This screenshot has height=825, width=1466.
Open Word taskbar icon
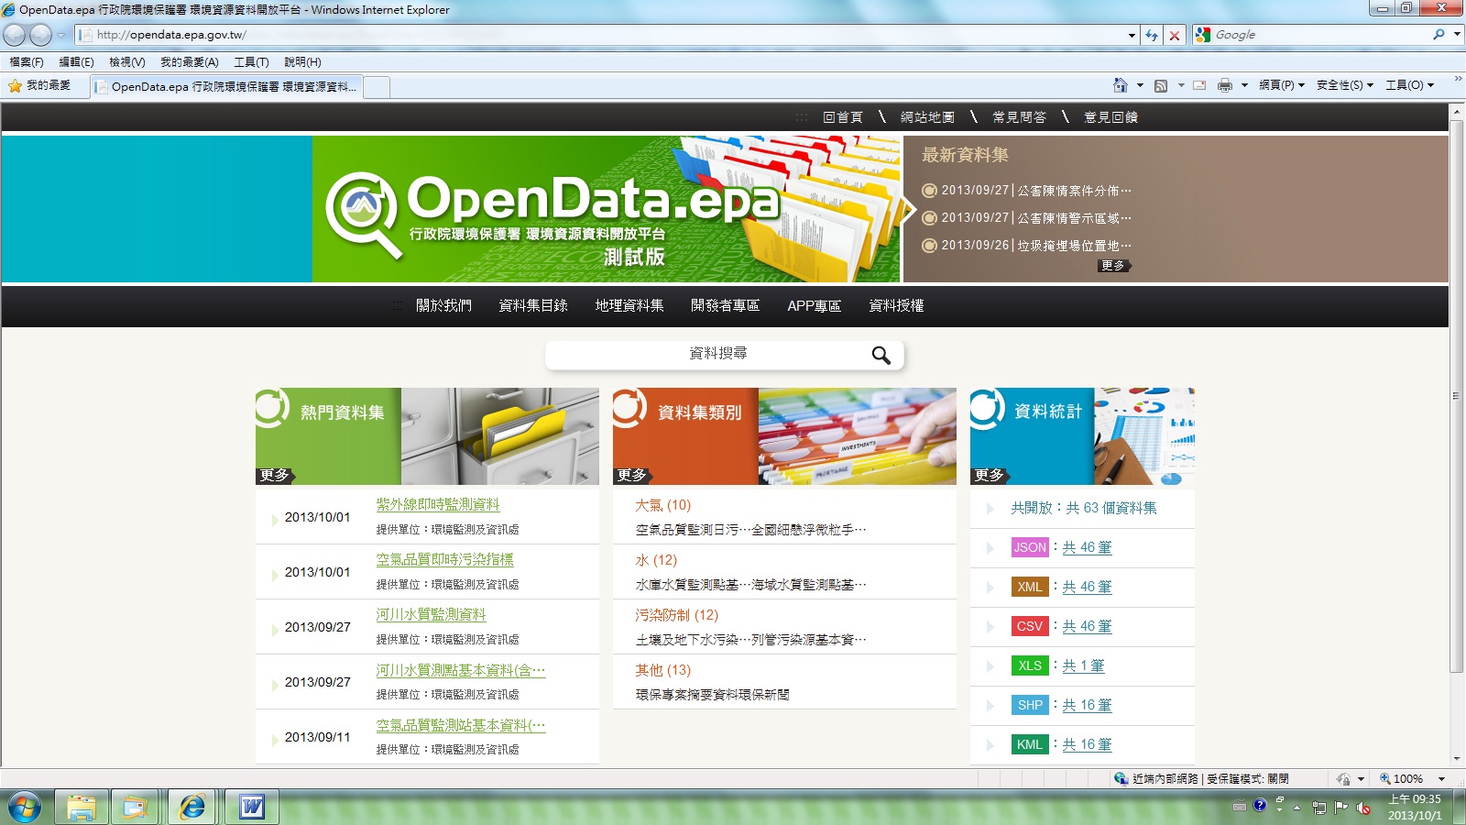pos(251,807)
